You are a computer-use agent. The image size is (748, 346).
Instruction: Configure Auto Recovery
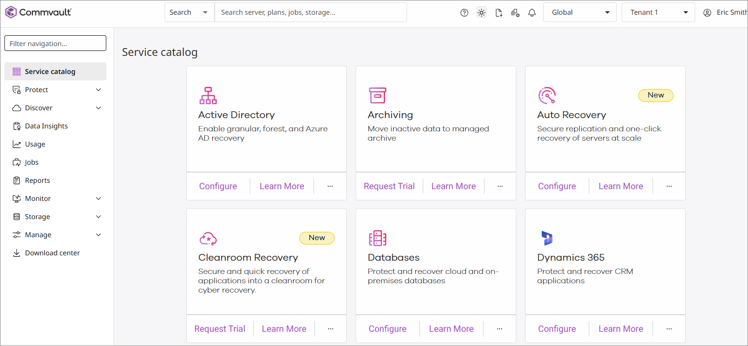[x=557, y=186]
